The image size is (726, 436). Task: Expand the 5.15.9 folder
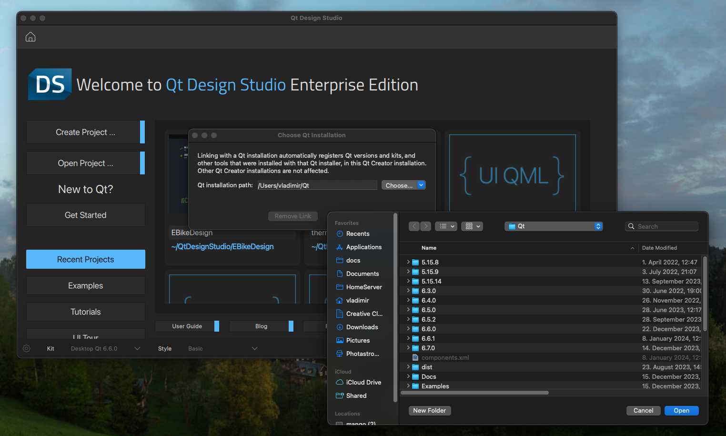point(408,272)
